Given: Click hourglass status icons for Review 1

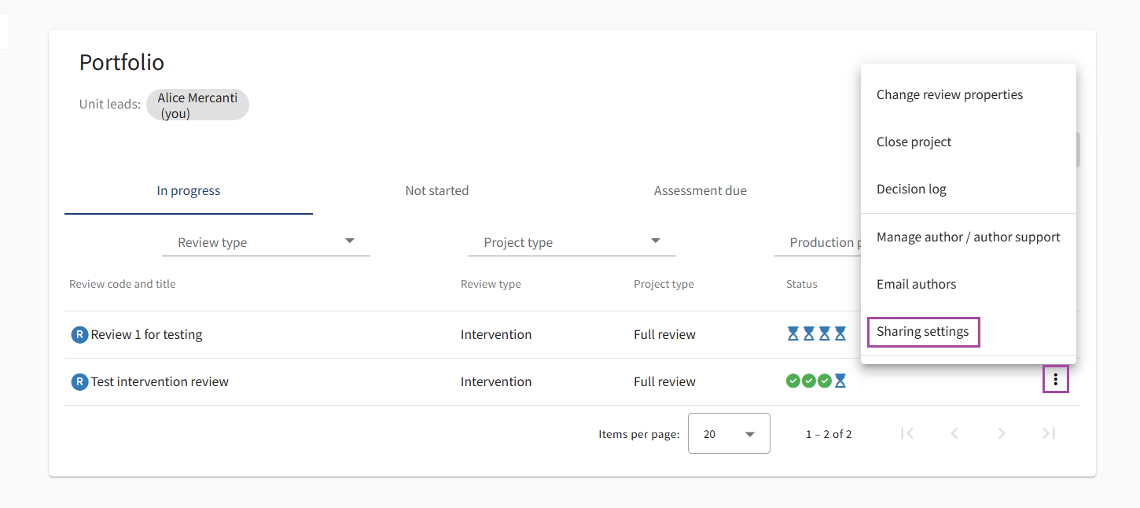Looking at the screenshot, I should coord(816,334).
